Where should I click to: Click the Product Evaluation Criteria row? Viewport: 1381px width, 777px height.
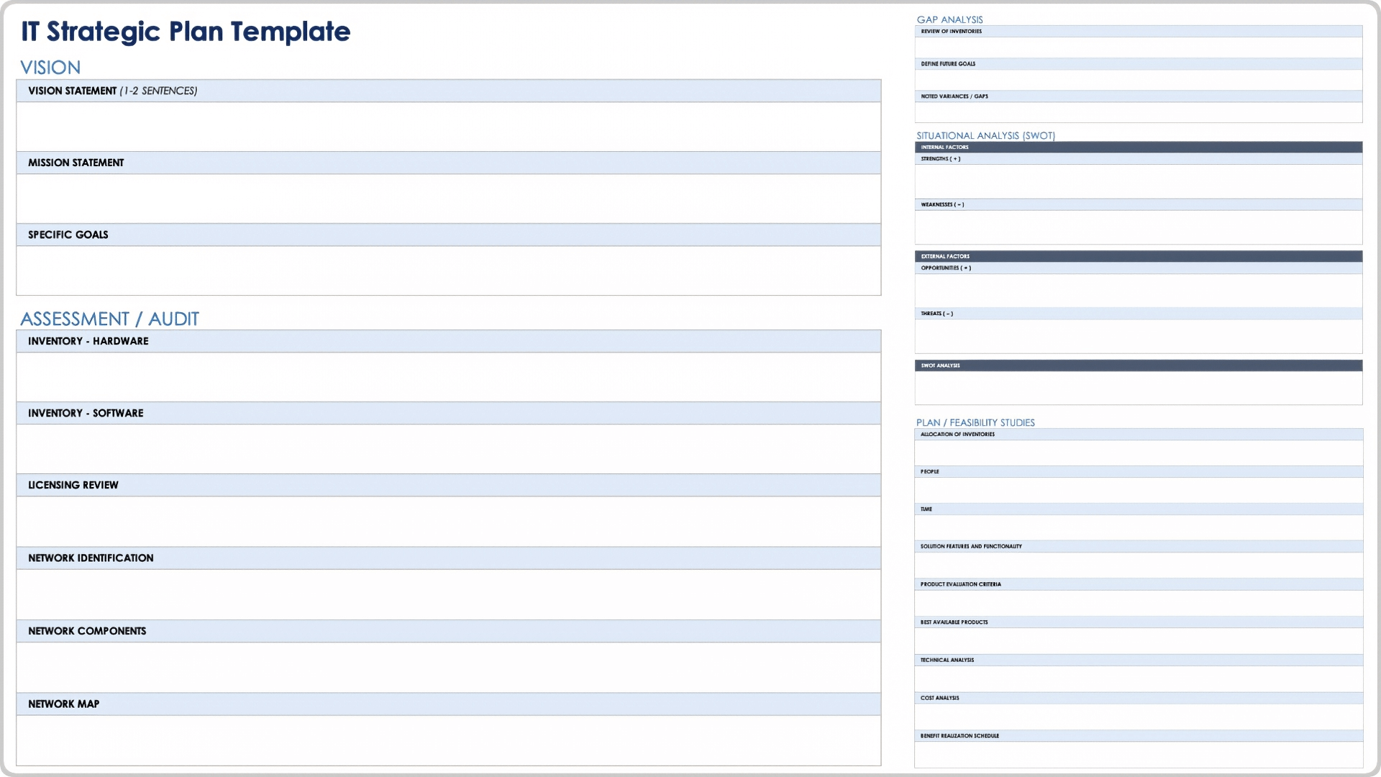pos(1139,584)
